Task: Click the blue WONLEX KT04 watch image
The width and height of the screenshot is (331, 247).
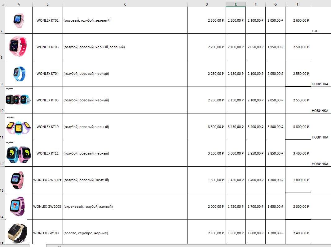Action: click(20, 74)
